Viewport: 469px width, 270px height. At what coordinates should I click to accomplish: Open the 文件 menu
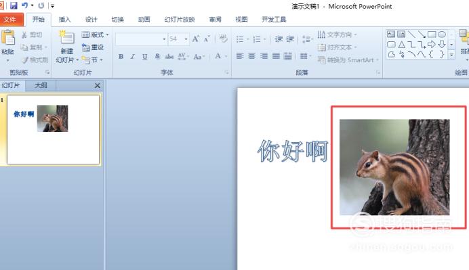10,20
